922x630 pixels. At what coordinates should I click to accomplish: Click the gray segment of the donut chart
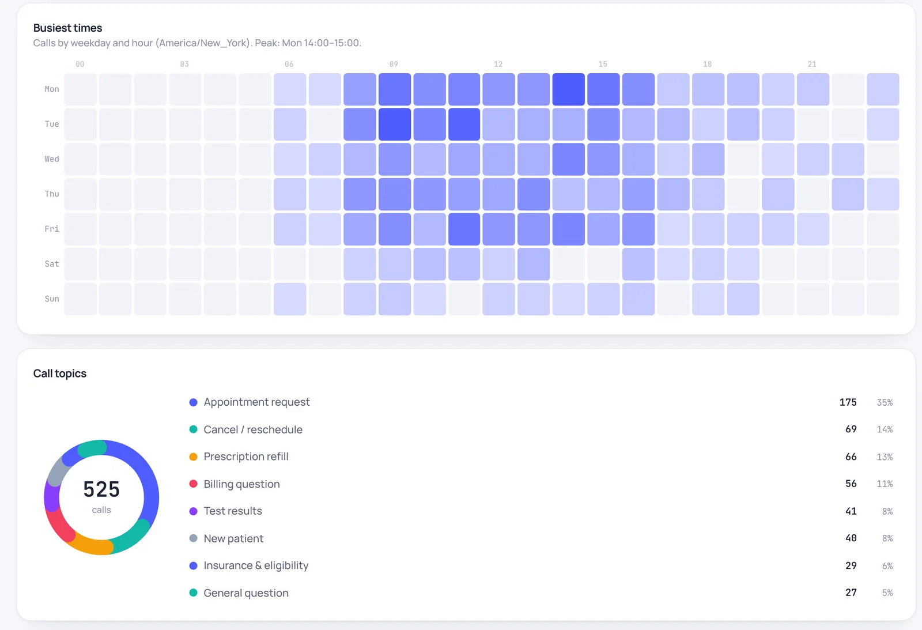pos(57,471)
